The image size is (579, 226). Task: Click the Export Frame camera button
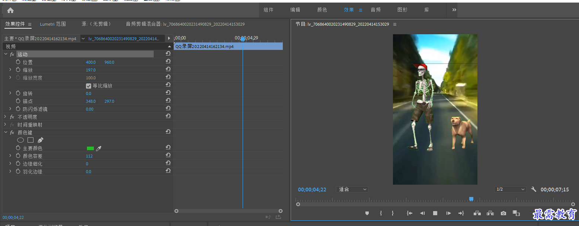(503, 213)
